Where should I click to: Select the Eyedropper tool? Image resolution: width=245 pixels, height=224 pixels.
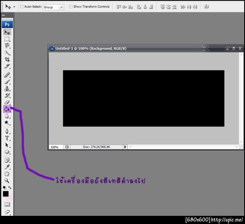pyautogui.click(x=7, y=167)
